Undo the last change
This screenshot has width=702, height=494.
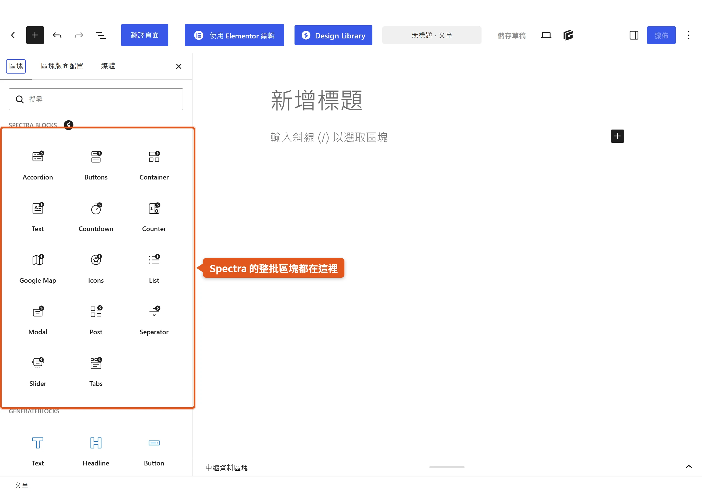57,35
